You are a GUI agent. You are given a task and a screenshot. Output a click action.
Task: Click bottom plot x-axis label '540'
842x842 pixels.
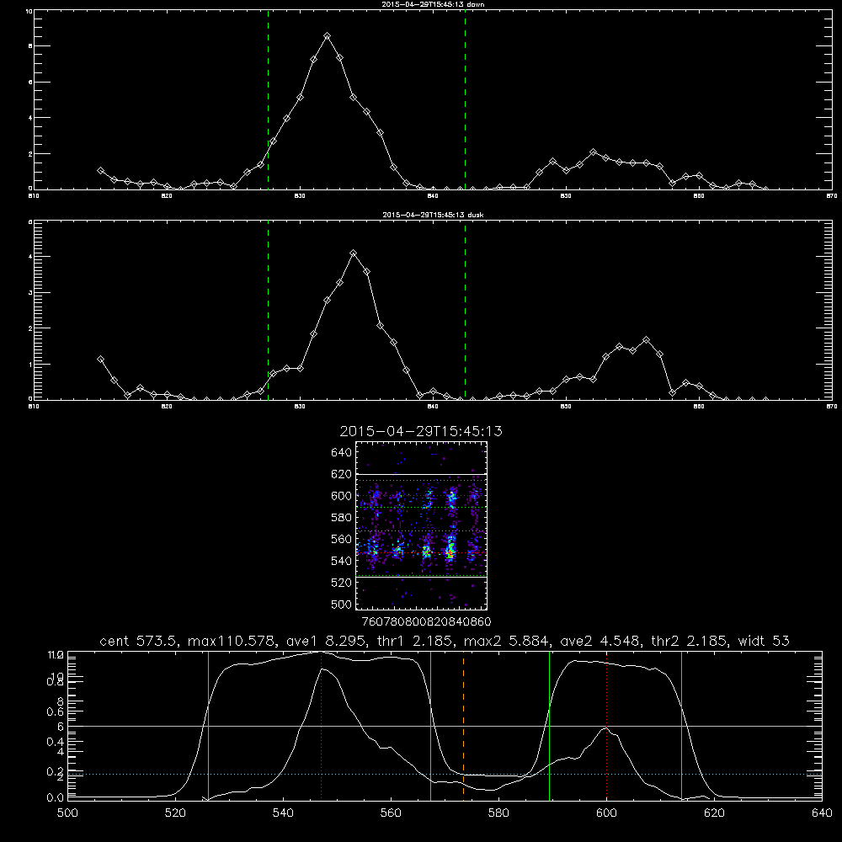click(283, 813)
